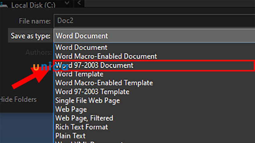This screenshot has width=255, height=143.
Task: Select Word Macro-Enabled Template type
Action: pyautogui.click(x=104, y=83)
